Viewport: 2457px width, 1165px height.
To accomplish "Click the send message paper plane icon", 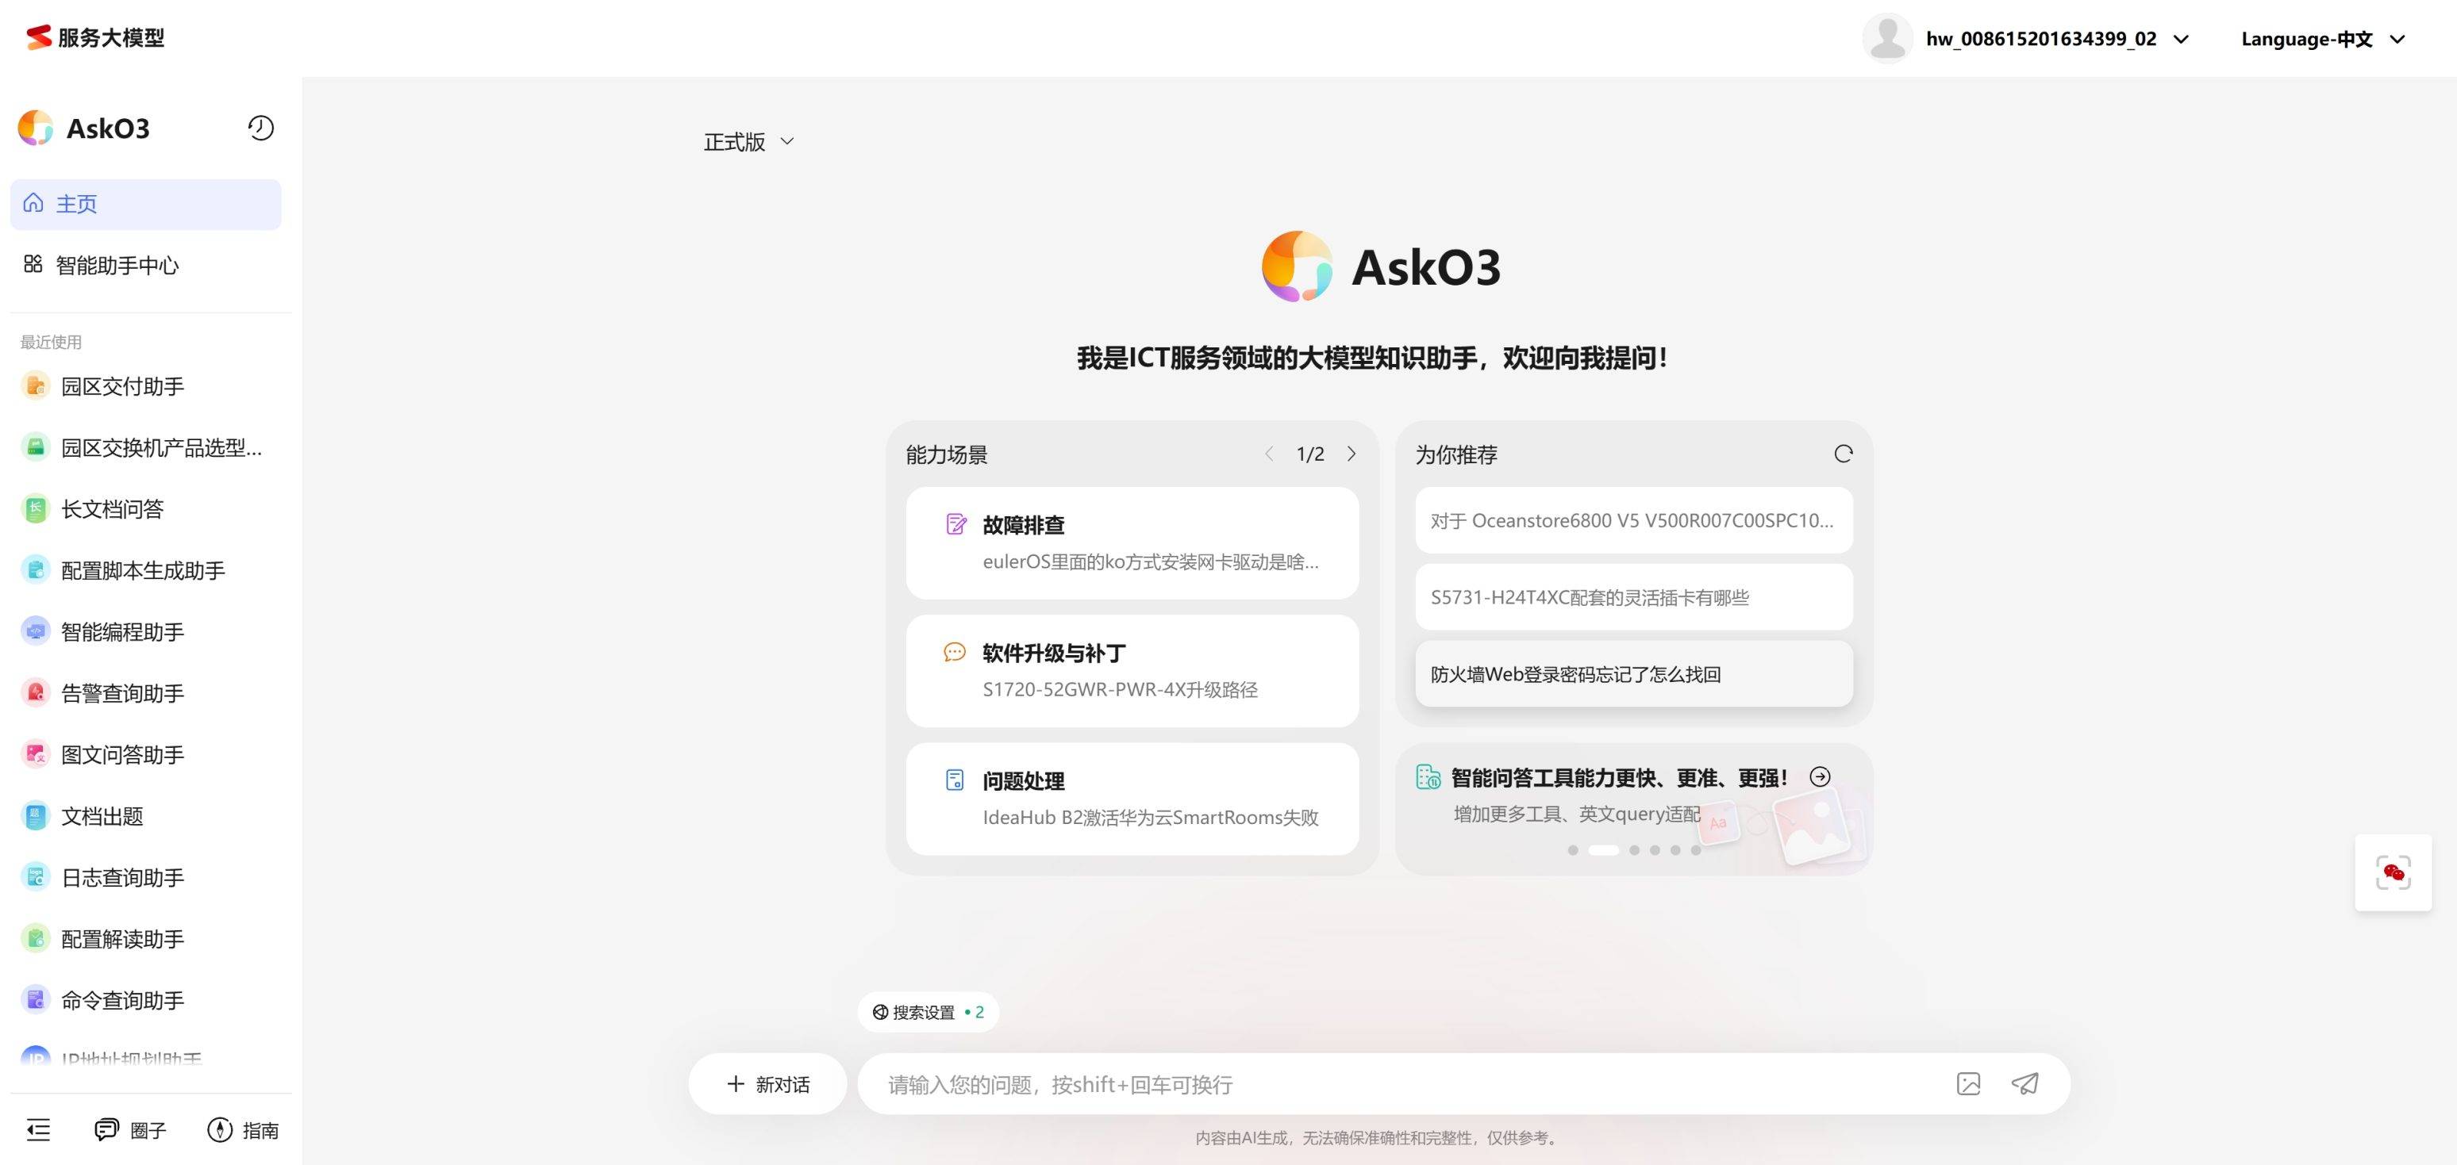I will click(2024, 1084).
